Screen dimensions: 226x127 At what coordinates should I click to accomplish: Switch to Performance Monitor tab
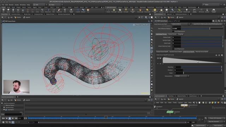181,14
